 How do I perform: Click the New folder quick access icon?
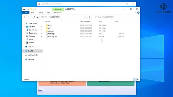pos(31,9)
